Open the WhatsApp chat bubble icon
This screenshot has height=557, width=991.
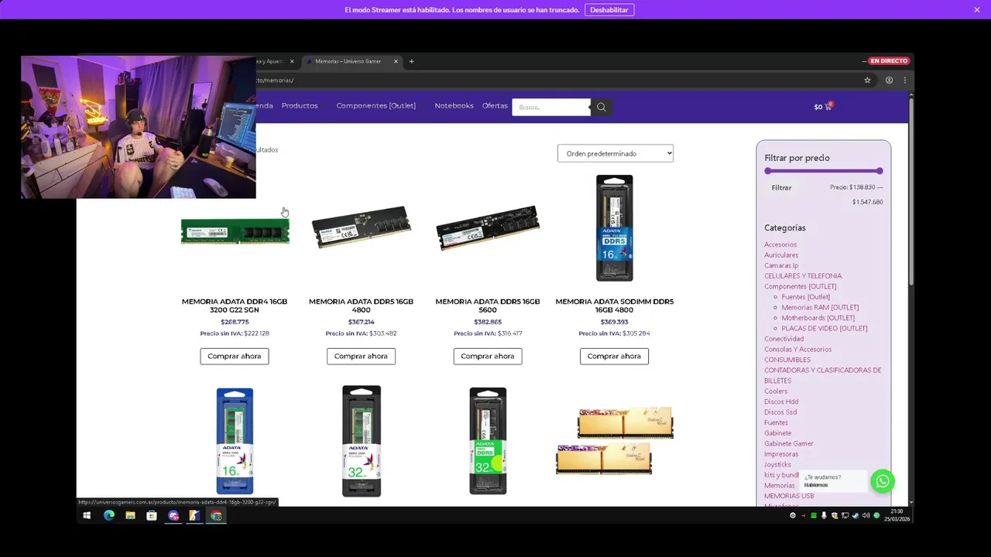click(883, 481)
